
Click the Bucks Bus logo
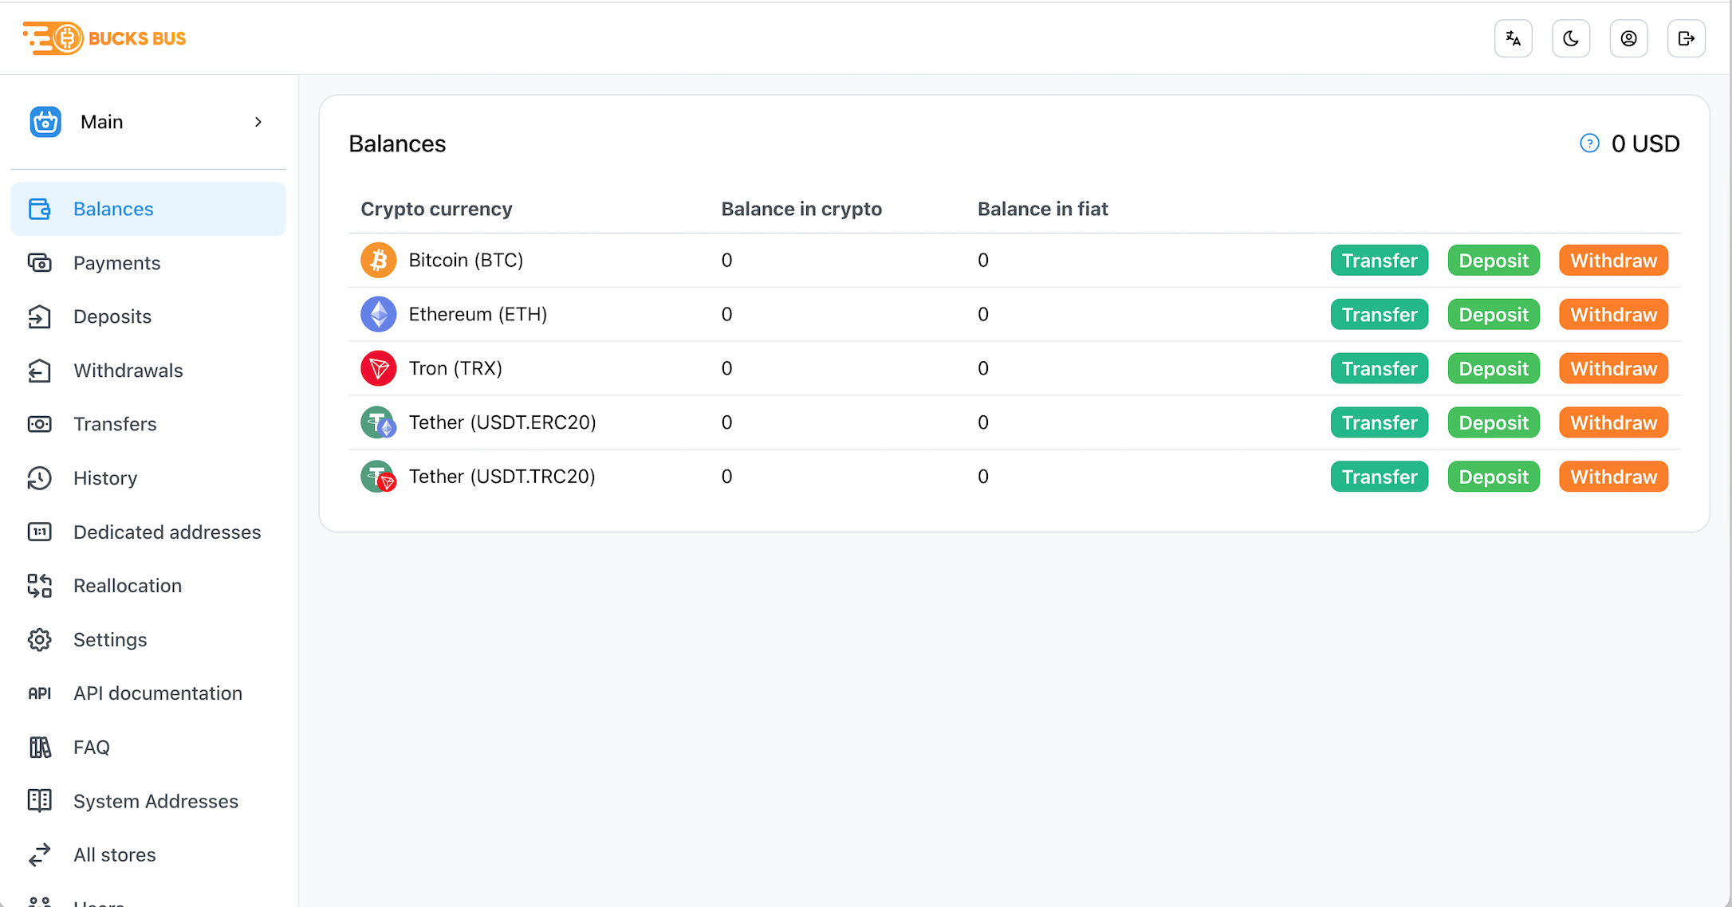[104, 37]
